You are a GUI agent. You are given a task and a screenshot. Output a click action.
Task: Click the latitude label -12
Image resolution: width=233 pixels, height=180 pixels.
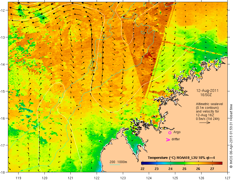click(x=3, y=10)
